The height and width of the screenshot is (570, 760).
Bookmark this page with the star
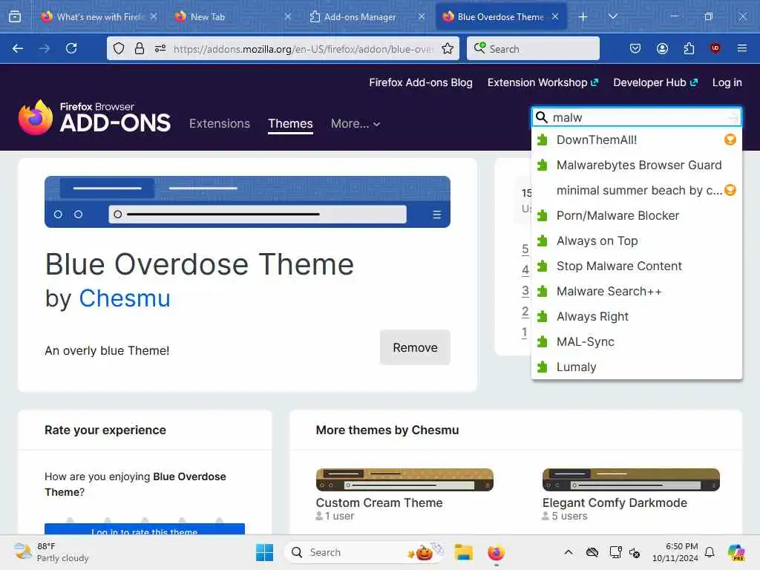pos(448,48)
